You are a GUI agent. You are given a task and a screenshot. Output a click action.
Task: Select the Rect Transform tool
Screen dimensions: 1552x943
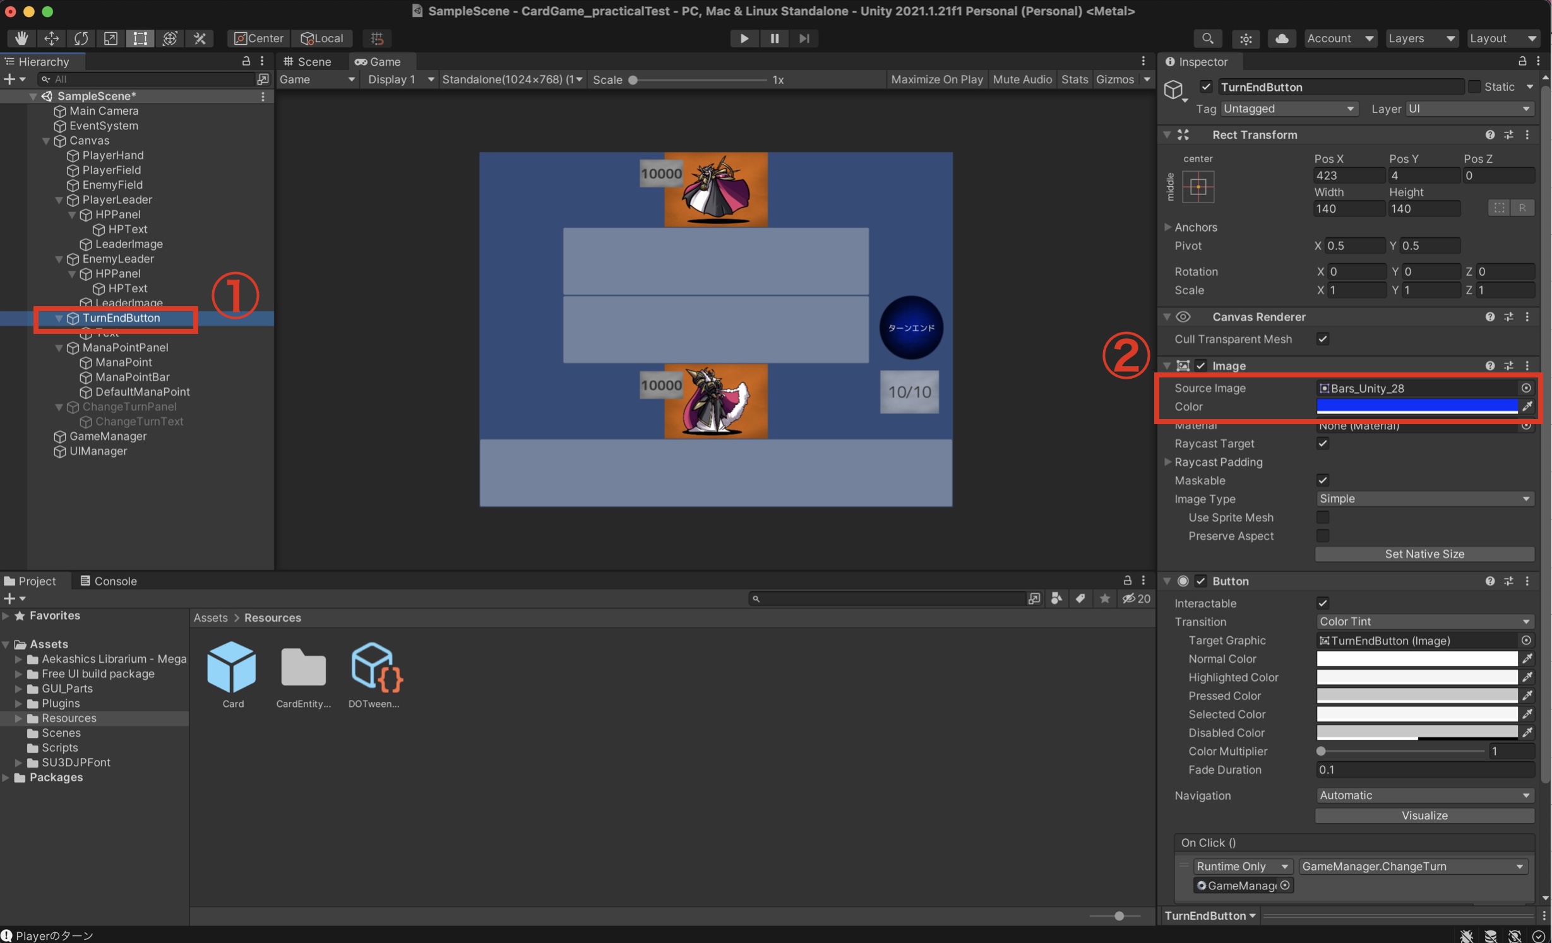pyautogui.click(x=140, y=38)
